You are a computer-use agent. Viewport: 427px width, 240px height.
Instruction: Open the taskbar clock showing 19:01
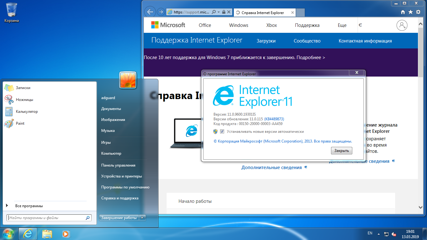click(x=410, y=234)
